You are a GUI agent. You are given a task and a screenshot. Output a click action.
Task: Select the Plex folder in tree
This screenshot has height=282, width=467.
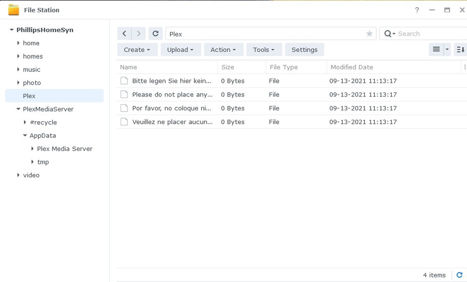[x=54, y=96]
